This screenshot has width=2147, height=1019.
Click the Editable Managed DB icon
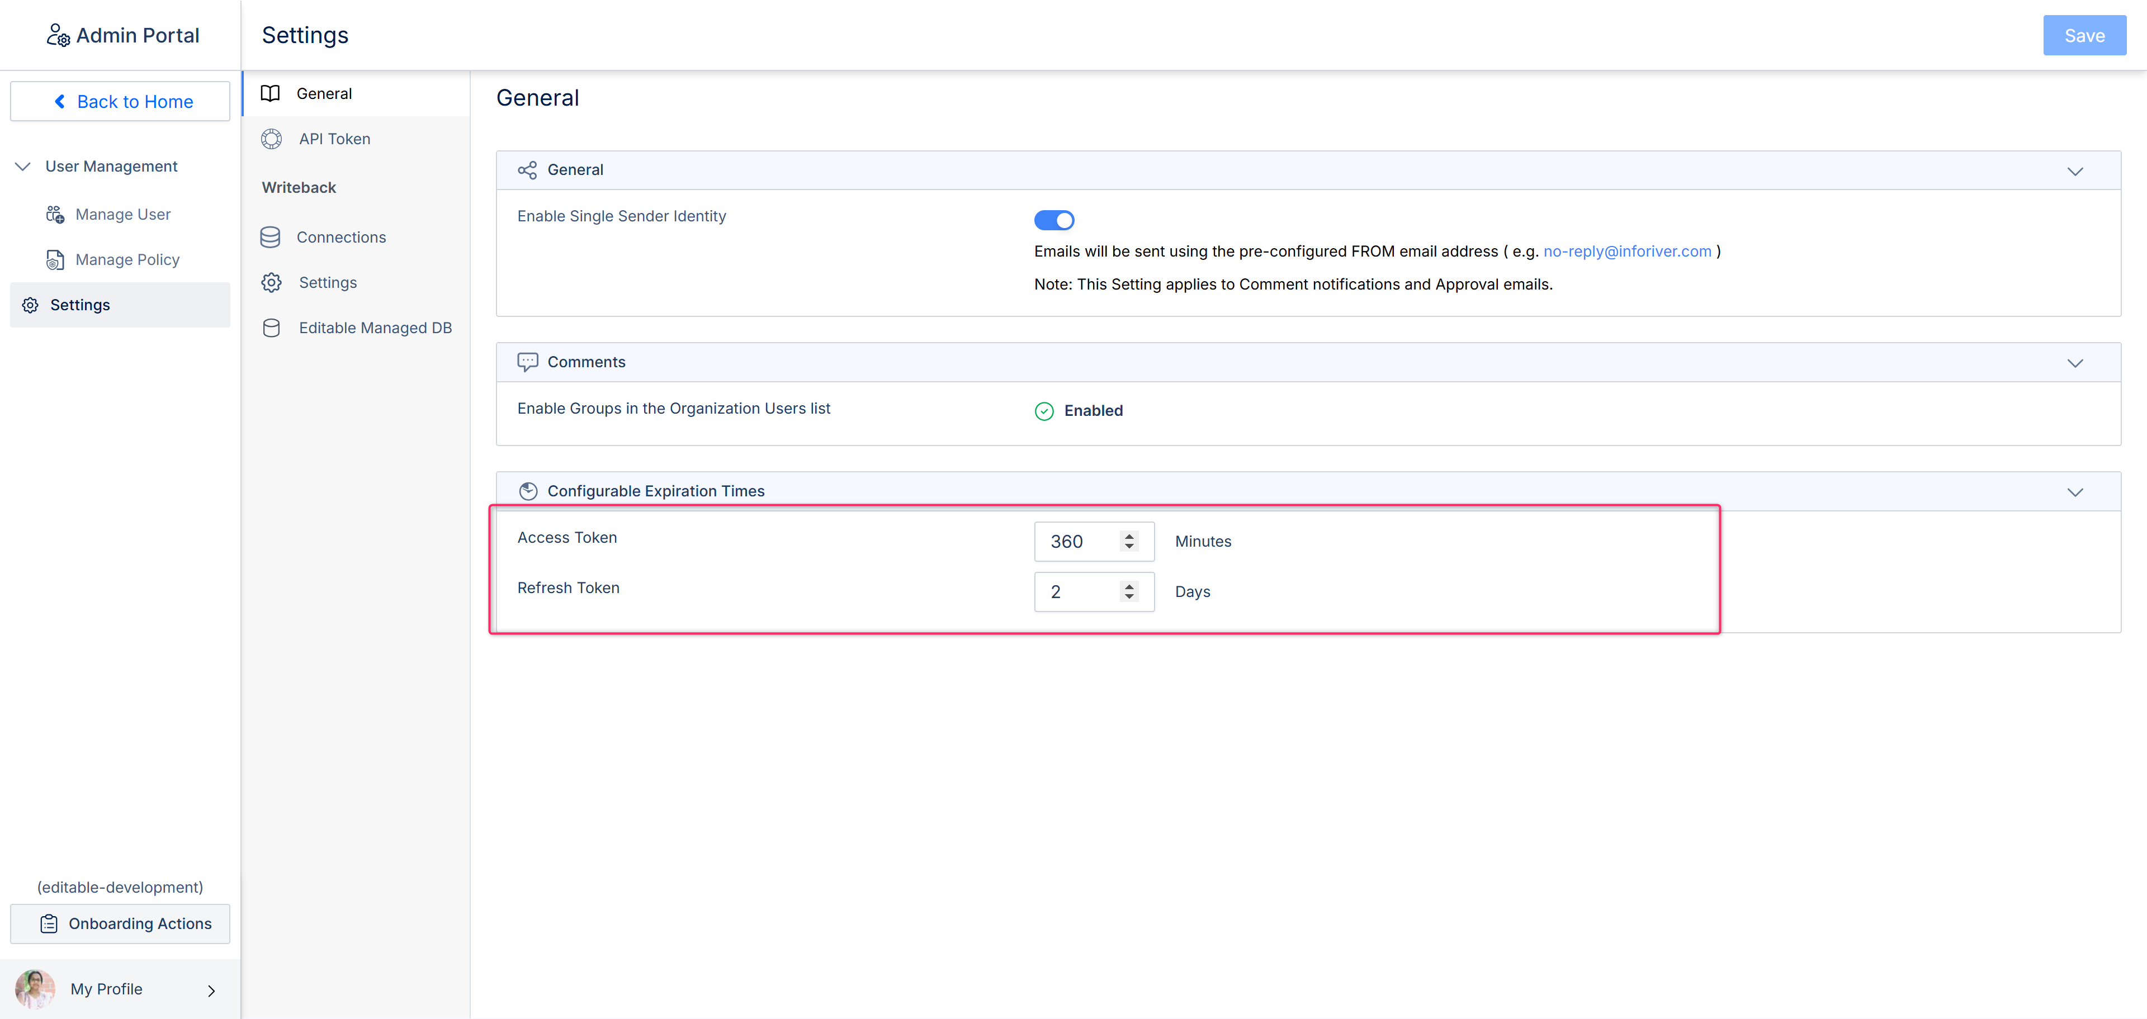pos(271,328)
